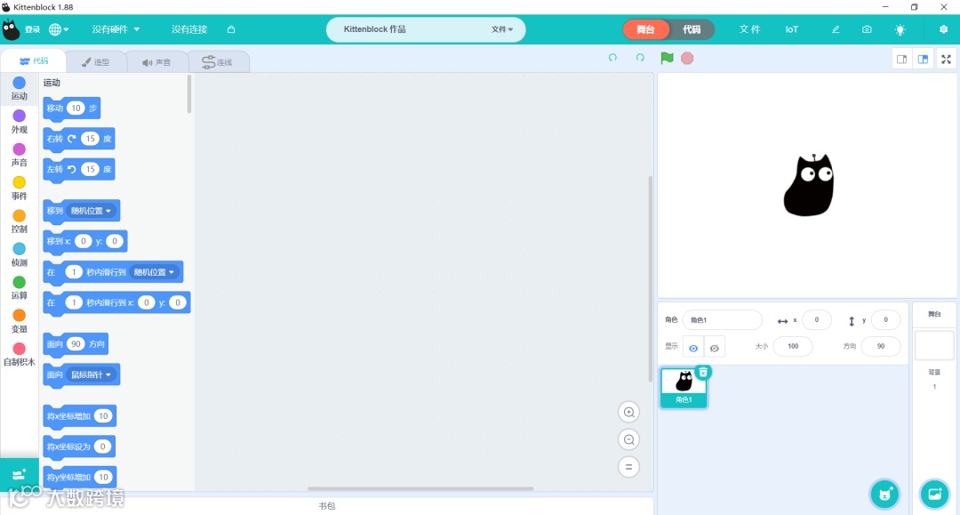Select the 运算 operators category

(x=19, y=288)
